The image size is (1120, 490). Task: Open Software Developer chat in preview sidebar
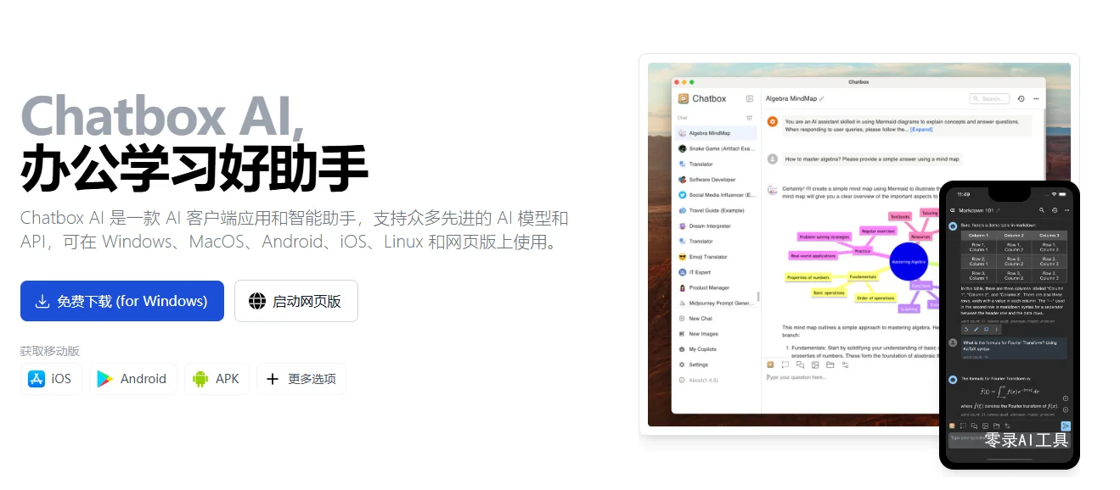pyautogui.click(x=716, y=180)
